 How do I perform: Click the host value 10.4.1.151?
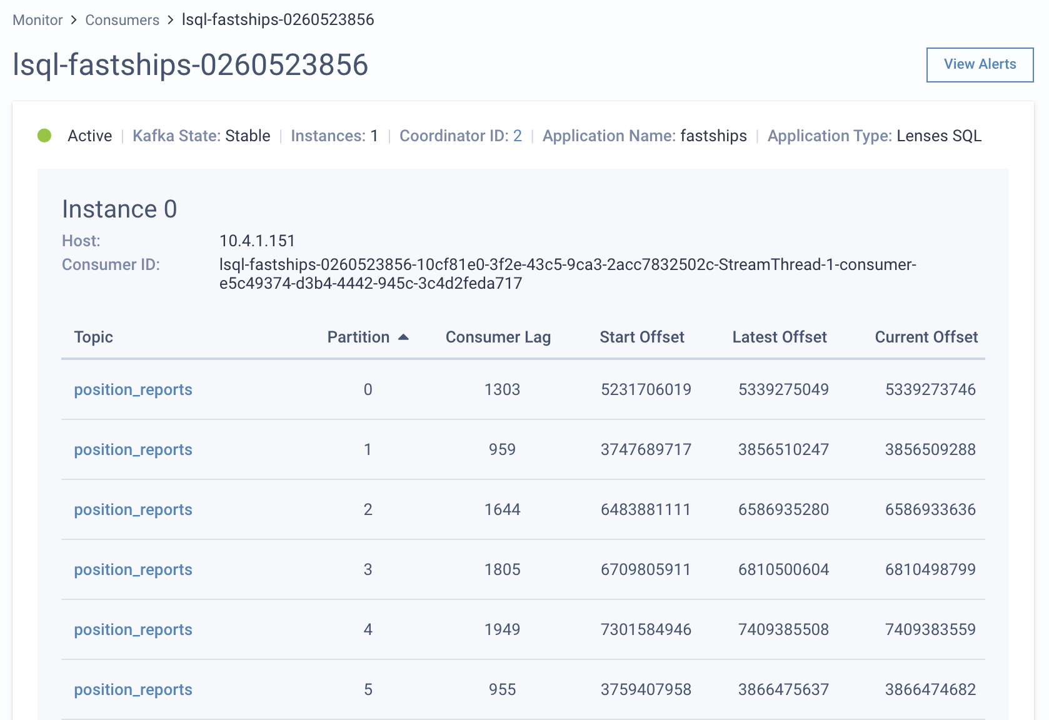[257, 241]
